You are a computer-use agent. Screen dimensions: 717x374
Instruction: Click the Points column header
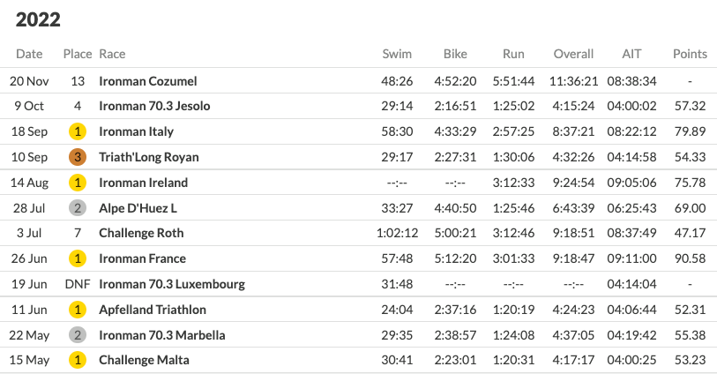pos(690,54)
